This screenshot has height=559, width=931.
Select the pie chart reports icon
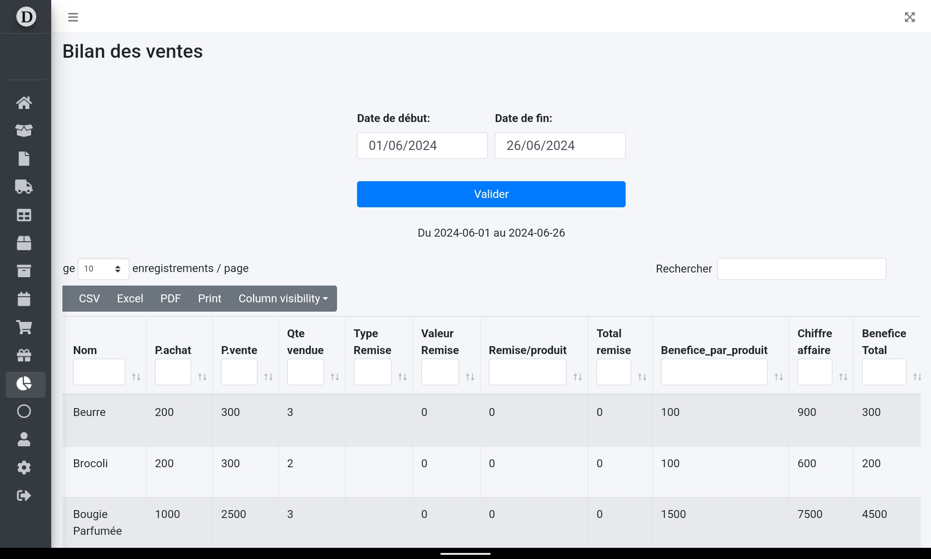(x=24, y=384)
